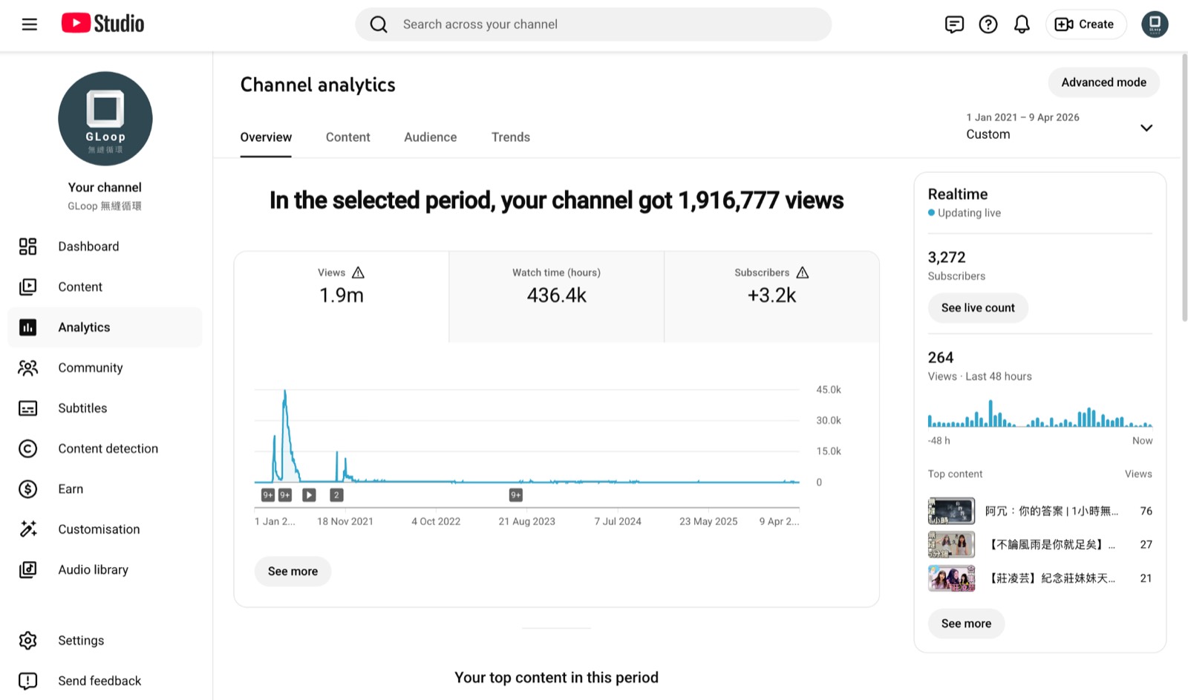This screenshot has width=1188, height=700.
Task: Switch to the Content analytics tab
Action: click(347, 137)
